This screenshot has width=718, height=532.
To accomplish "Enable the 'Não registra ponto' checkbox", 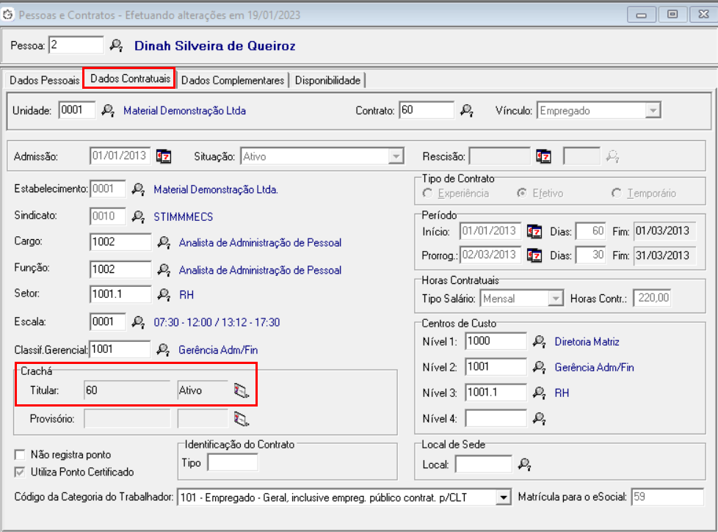I will (x=20, y=455).
